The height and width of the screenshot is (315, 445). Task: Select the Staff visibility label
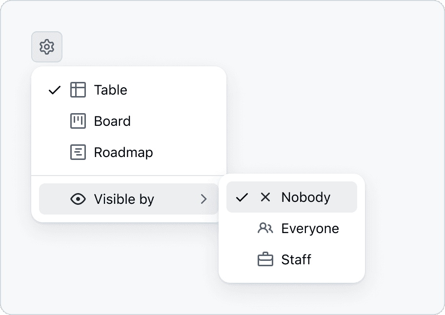tap(296, 259)
